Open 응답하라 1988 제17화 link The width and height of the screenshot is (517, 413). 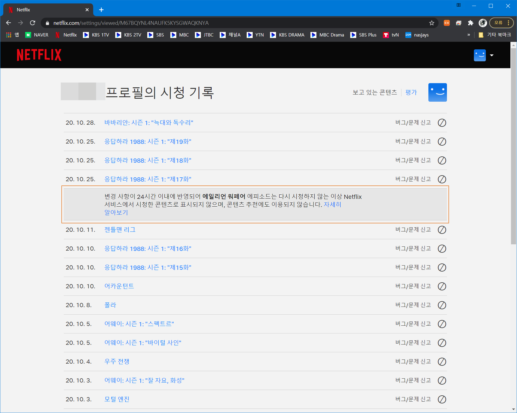[148, 179]
